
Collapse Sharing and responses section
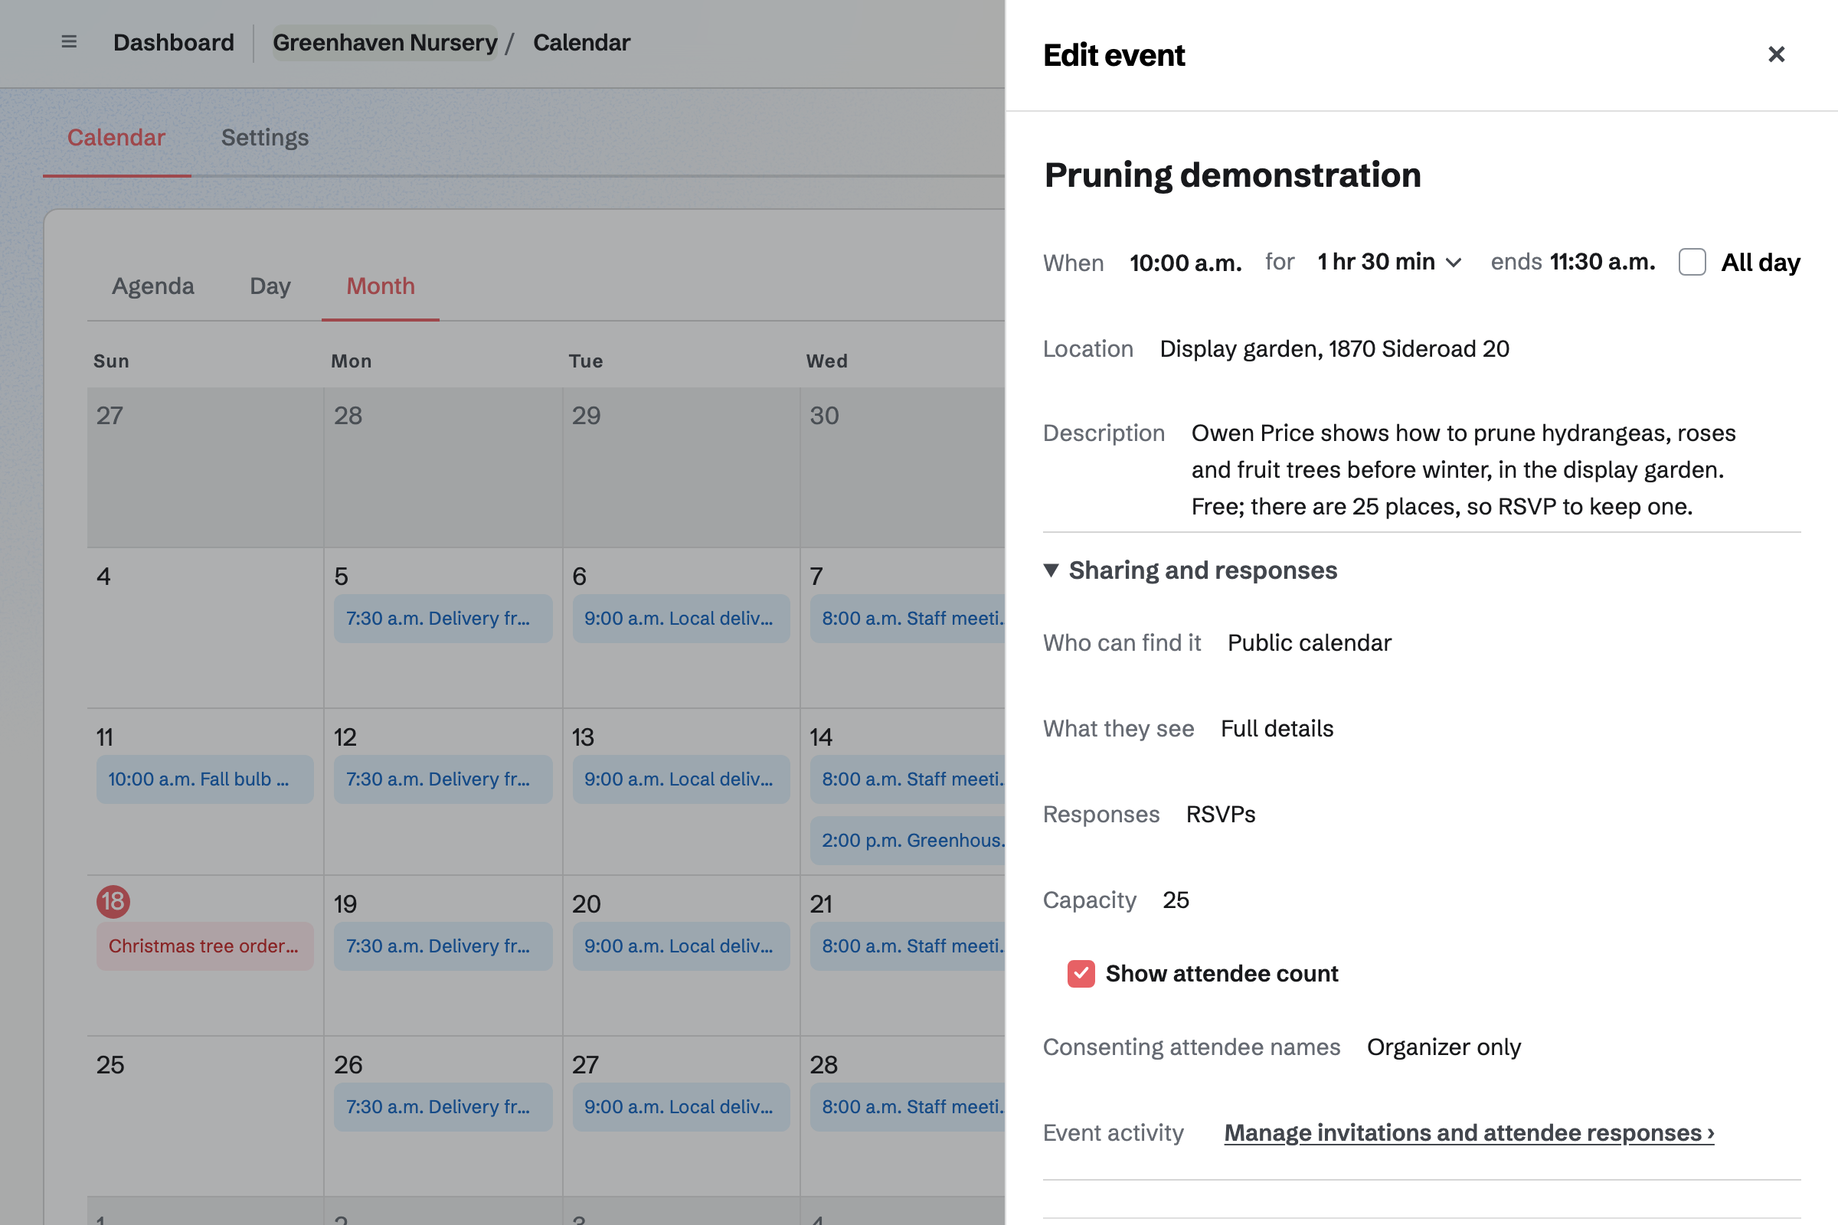[1190, 570]
